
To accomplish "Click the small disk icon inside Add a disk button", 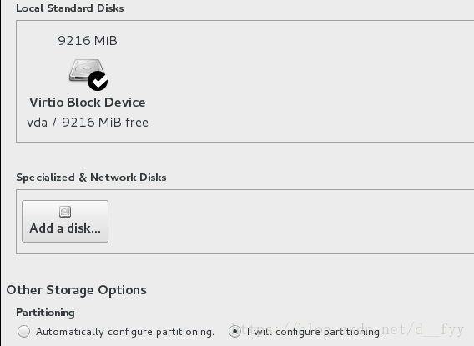I will tap(65, 212).
